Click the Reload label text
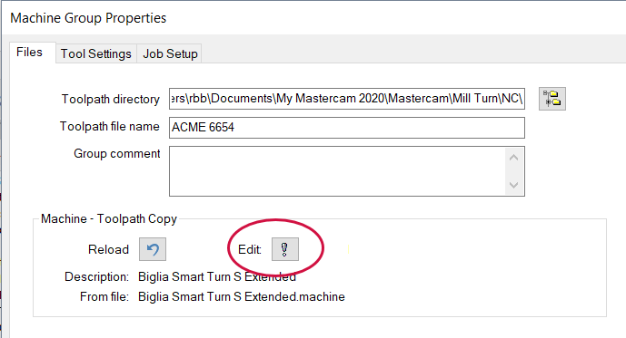The width and height of the screenshot is (626, 338). pyautogui.click(x=109, y=249)
